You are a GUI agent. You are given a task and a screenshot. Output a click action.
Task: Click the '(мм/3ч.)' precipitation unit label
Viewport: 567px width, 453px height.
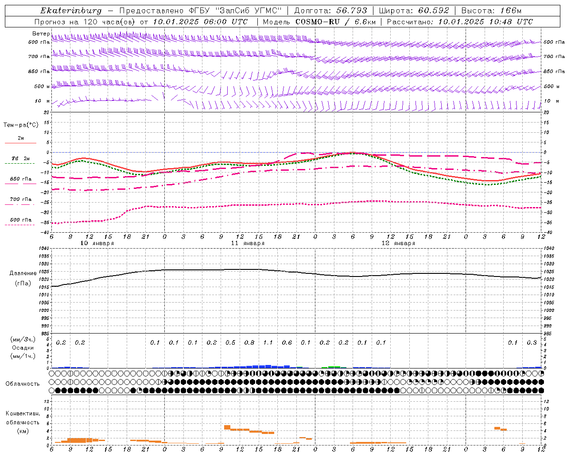pos(23,339)
